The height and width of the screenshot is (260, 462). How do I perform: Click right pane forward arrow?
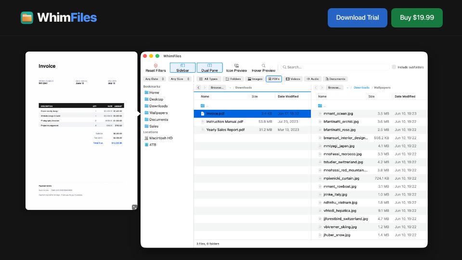(x=322, y=88)
